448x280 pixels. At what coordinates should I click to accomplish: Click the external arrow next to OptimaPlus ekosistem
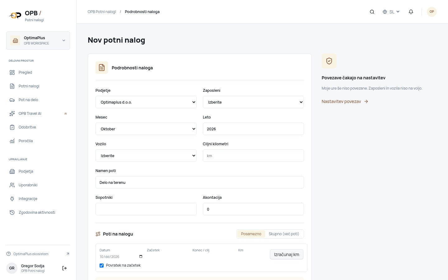point(68,254)
